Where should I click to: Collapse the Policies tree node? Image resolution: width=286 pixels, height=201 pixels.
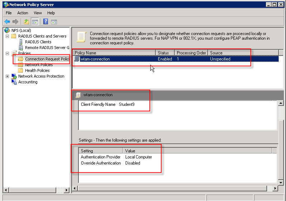(7, 53)
